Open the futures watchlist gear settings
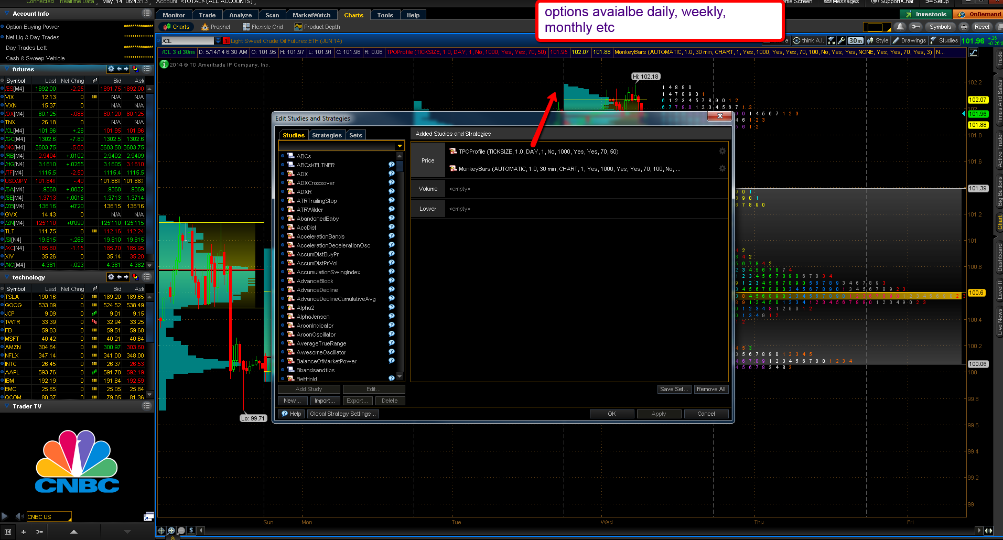1003x540 pixels. 111,69
